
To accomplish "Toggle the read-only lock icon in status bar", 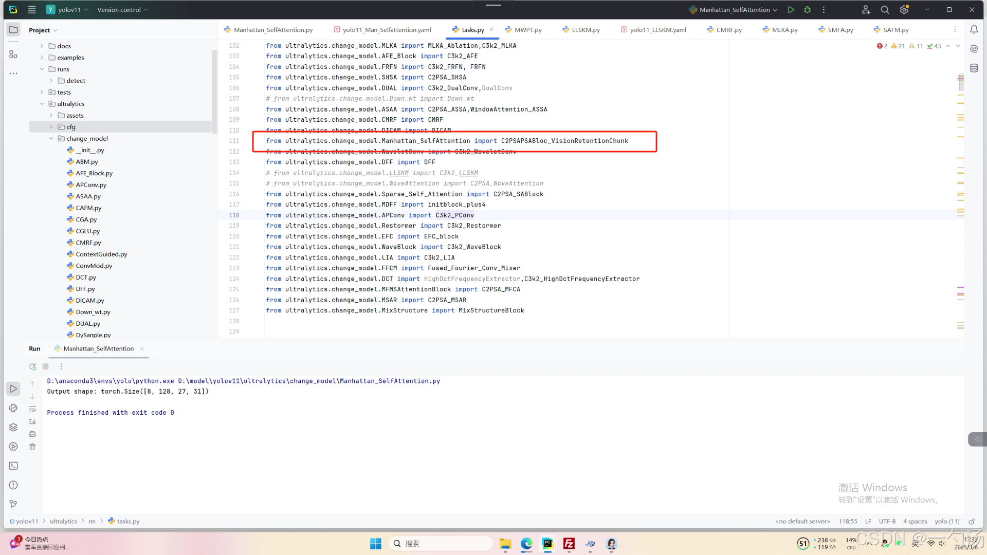I will click(x=972, y=521).
